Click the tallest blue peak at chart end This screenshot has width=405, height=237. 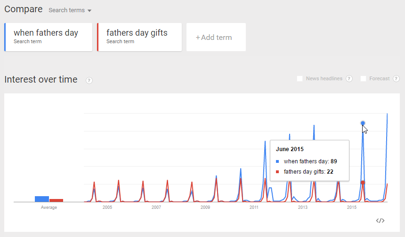[387, 115]
